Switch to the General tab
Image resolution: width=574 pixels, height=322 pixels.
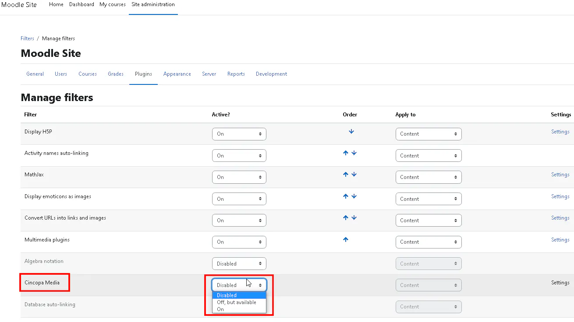click(35, 74)
